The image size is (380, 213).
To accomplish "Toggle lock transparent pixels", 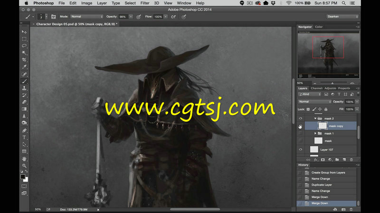I will pos(308,109).
